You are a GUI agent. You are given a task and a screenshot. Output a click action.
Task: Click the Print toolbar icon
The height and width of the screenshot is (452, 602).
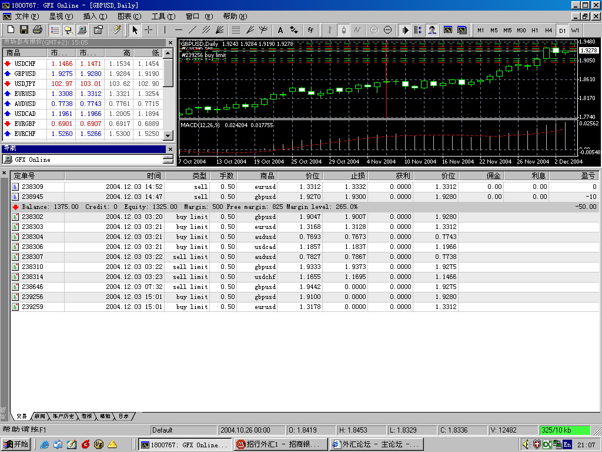(x=37, y=29)
